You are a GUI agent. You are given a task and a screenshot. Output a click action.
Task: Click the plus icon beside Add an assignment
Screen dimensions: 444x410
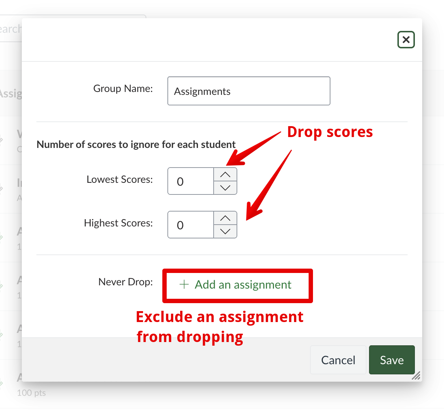[x=184, y=285]
